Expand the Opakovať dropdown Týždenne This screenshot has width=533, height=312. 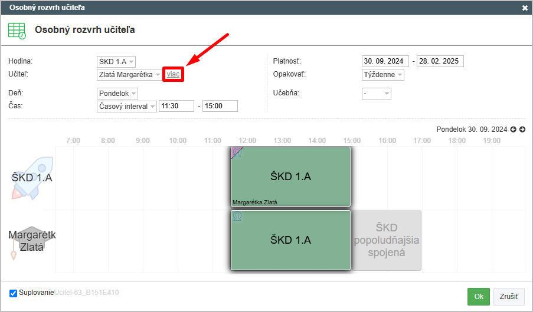[x=383, y=75]
